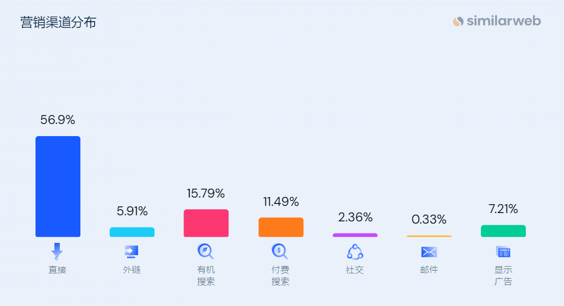564x306 pixels.
Task: Click the Similarweb logo
Action: tap(496, 22)
